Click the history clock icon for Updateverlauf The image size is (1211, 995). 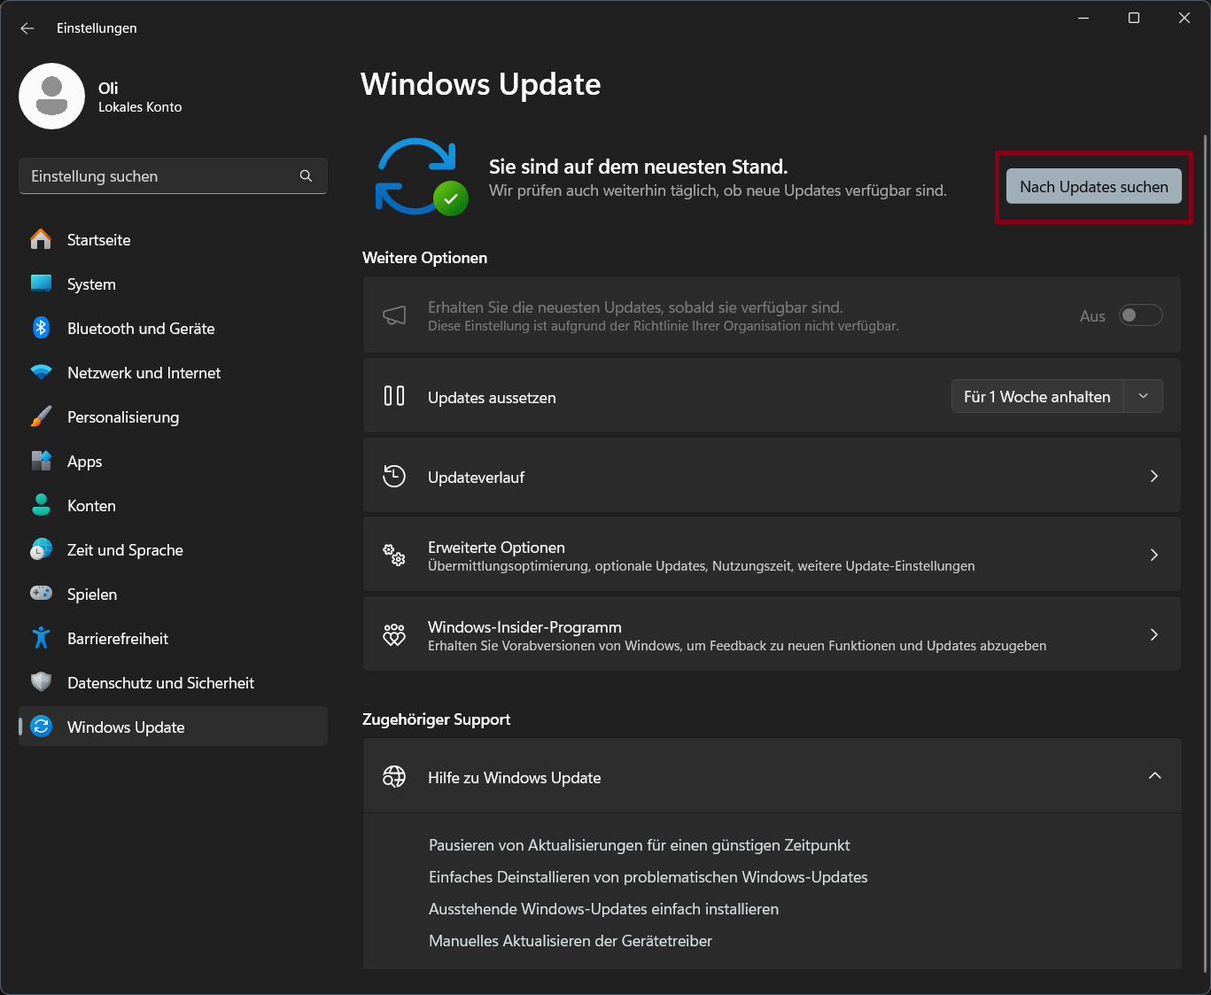point(394,476)
